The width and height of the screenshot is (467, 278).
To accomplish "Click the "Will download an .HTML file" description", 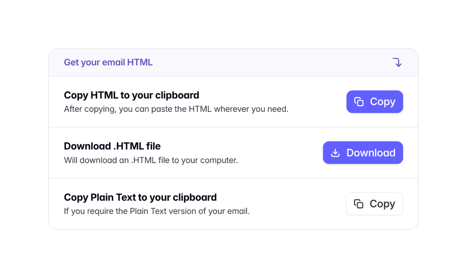I will click(x=151, y=160).
